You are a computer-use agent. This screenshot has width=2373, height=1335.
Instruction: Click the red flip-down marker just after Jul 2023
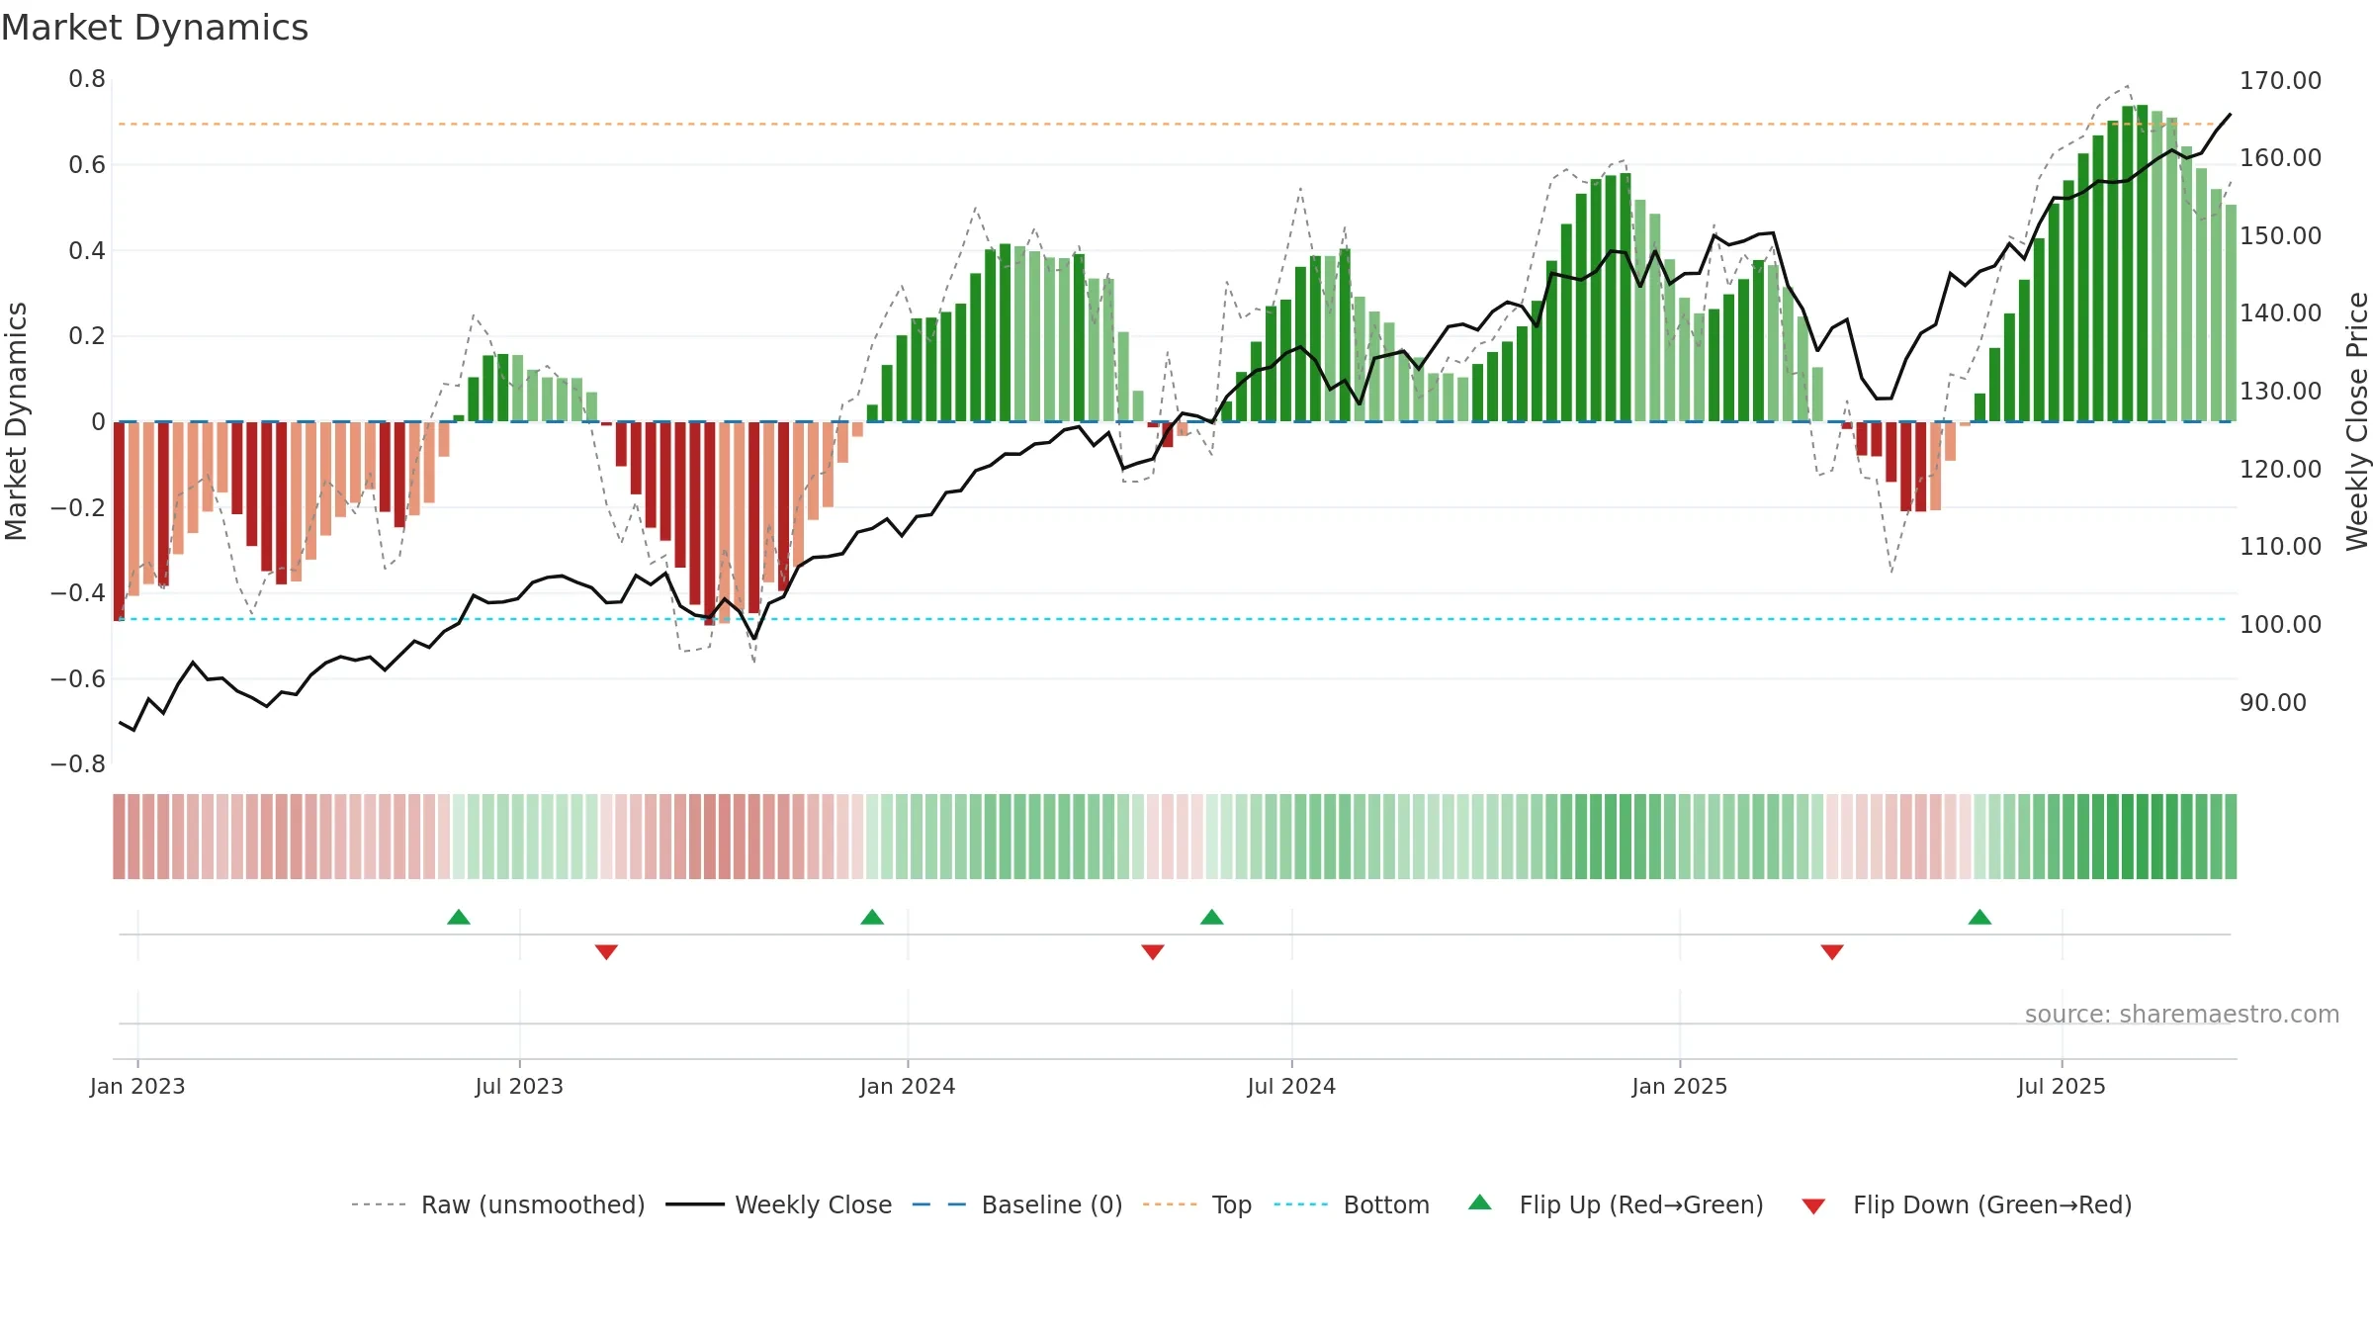coord(606,951)
